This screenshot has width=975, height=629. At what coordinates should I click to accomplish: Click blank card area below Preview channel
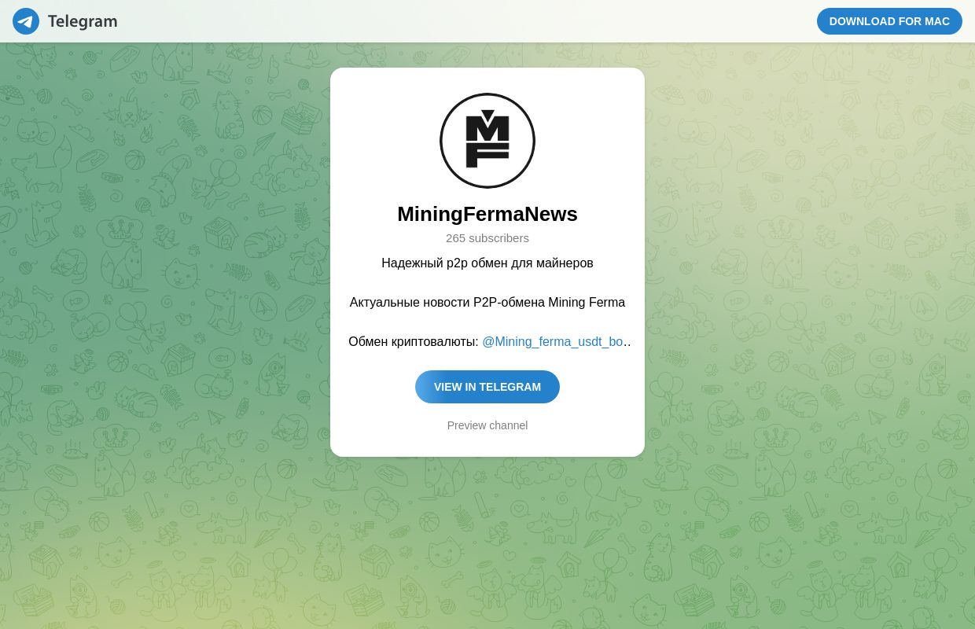tap(487, 445)
